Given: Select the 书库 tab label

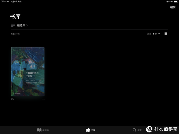Looking at the screenshot, I should [x=93, y=130].
